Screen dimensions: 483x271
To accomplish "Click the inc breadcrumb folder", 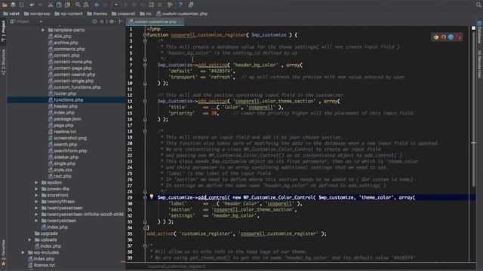I will 146,14.
